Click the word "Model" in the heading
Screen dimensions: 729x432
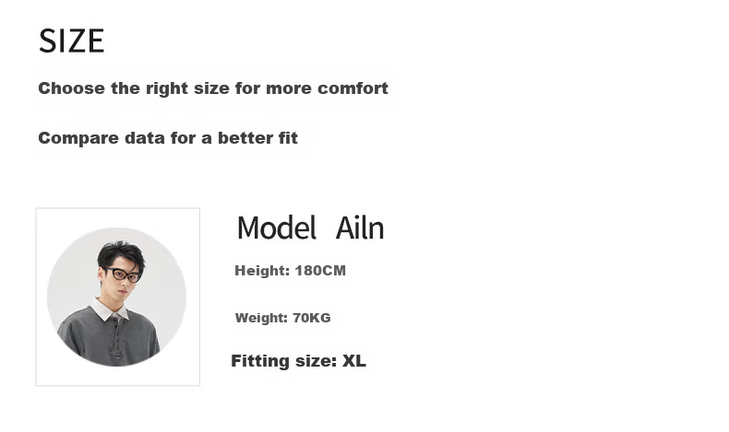click(277, 228)
